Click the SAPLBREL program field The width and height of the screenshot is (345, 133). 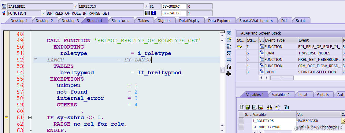[40, 6]
